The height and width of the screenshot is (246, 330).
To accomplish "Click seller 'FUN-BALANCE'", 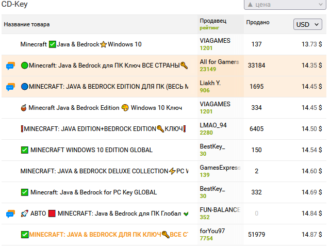I will [220, 210].
